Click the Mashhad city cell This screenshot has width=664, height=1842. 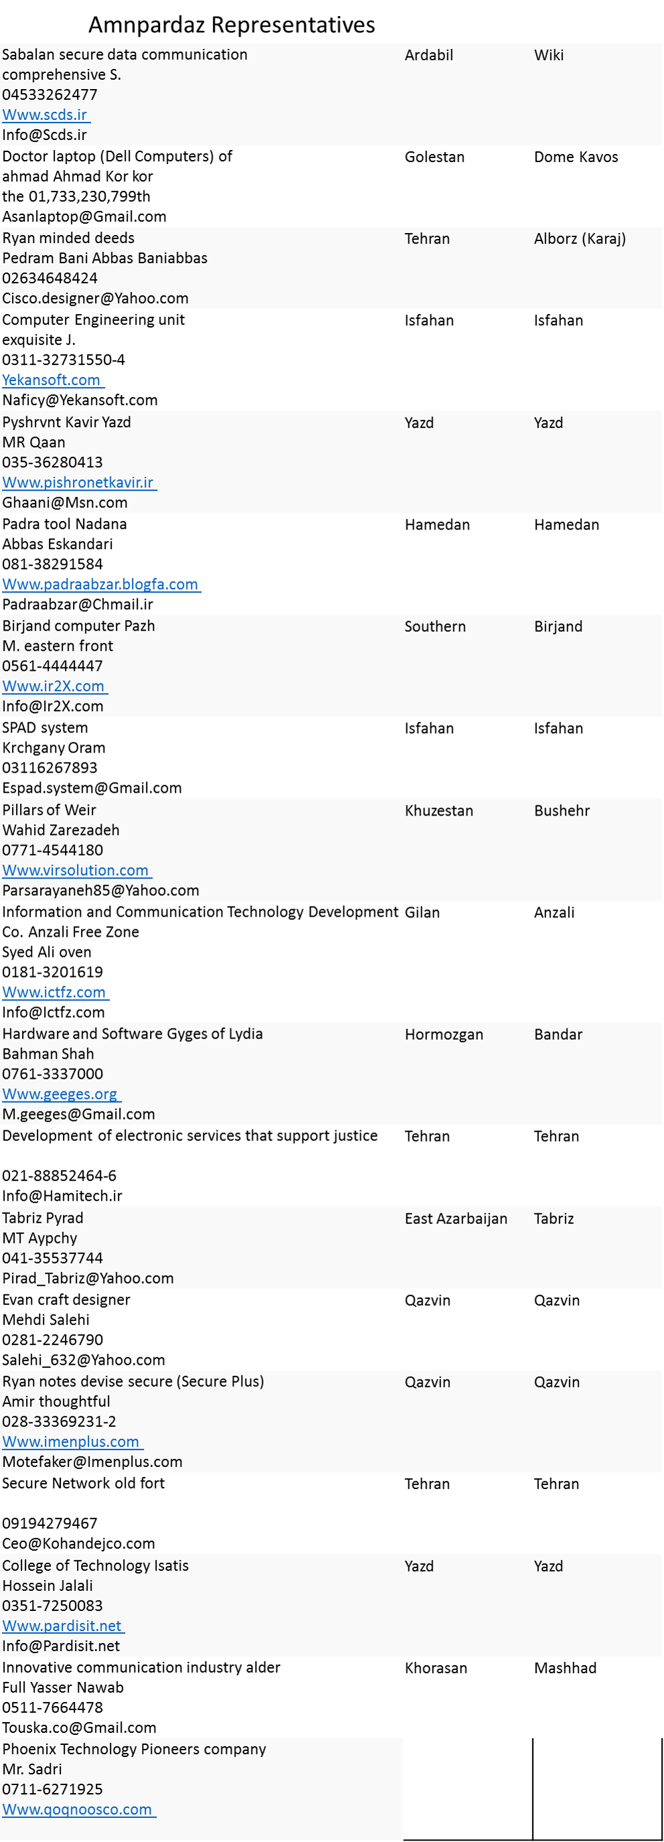coord(566,1668)
